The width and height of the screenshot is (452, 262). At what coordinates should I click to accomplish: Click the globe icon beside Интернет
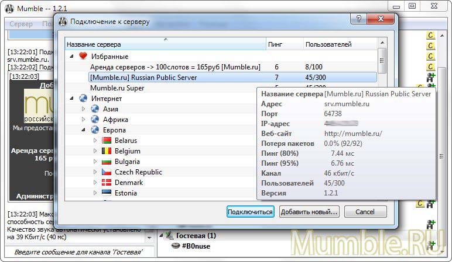click(x=83, y=99)
